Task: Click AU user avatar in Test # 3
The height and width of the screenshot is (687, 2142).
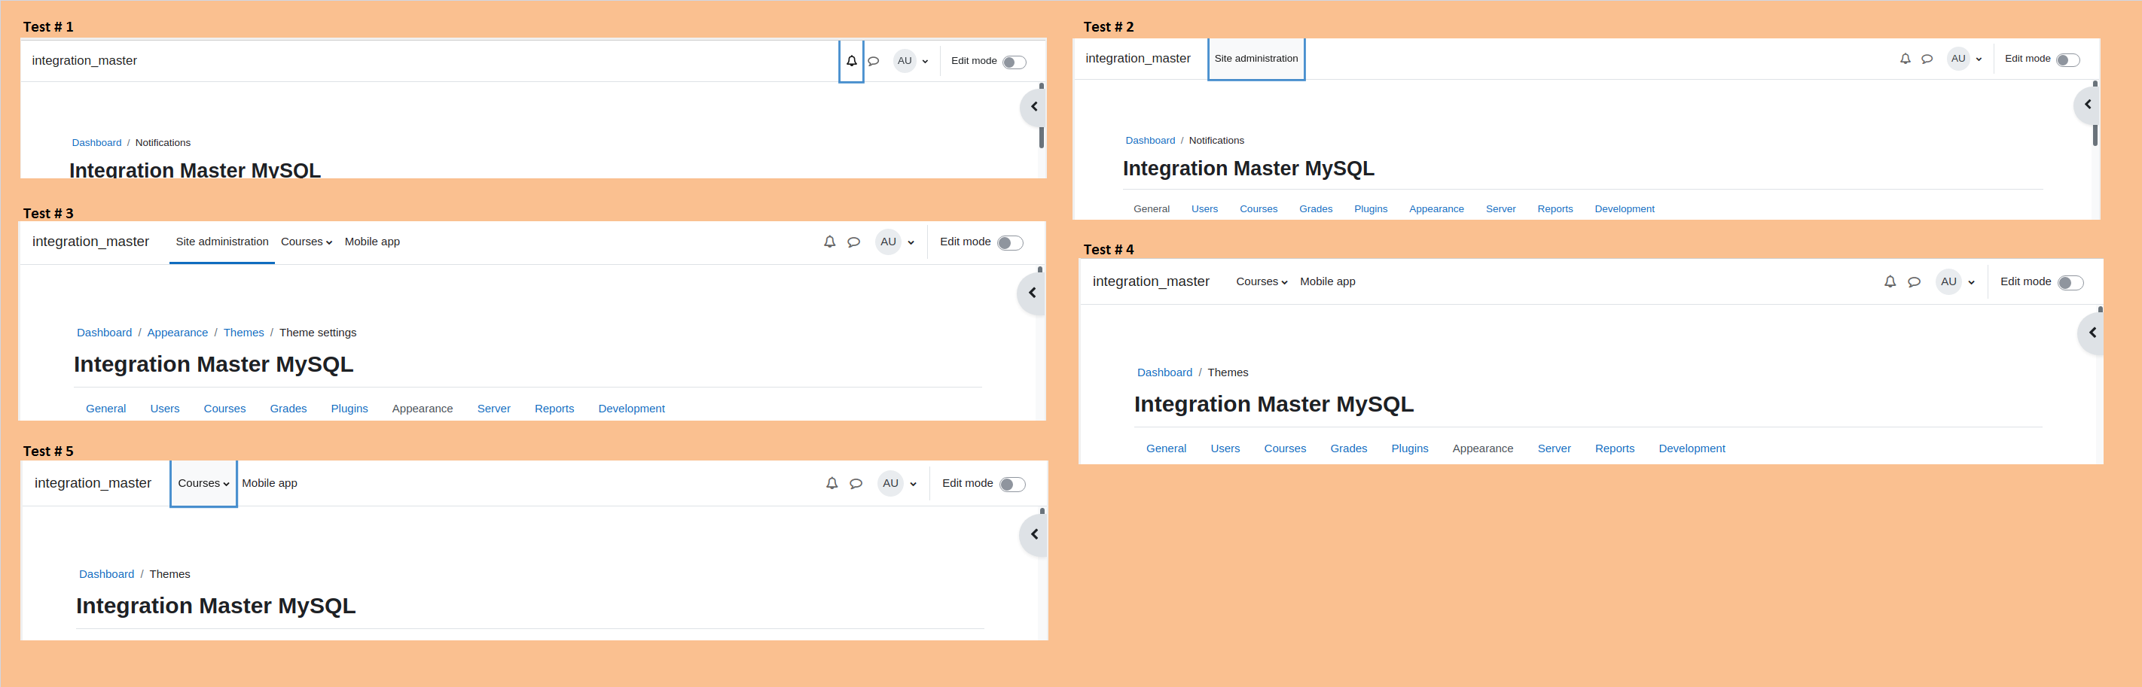Action: (x=888, y=242)
